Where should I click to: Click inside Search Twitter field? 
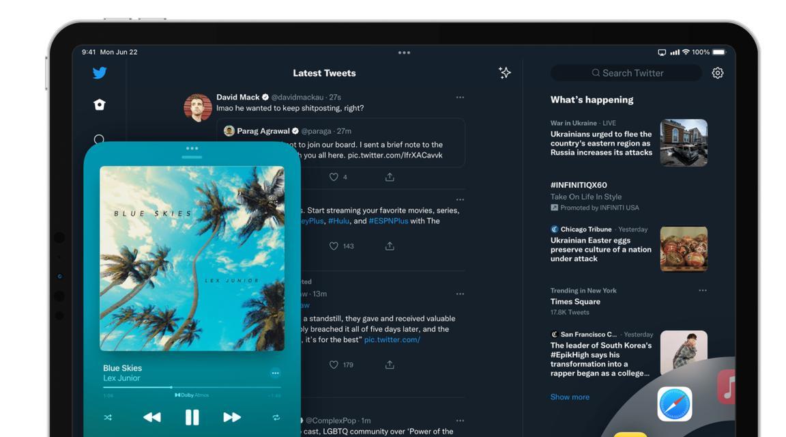(x=626, y=73)
